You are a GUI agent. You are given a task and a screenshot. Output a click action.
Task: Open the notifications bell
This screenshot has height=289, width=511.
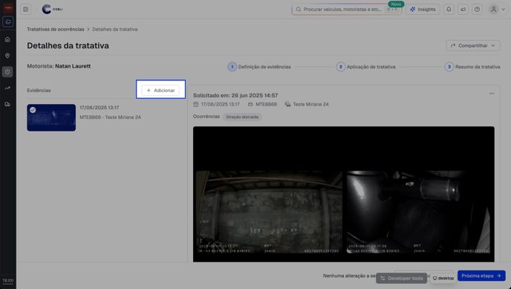(x=449, y=9)
